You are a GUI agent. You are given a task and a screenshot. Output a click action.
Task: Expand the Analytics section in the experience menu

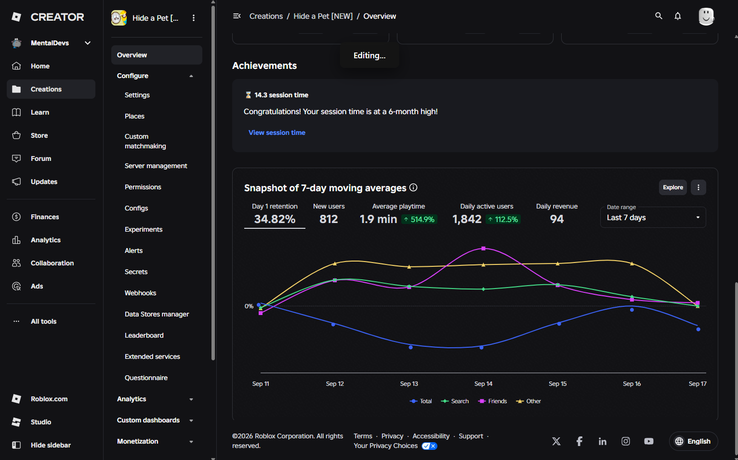tap(191, 399)
